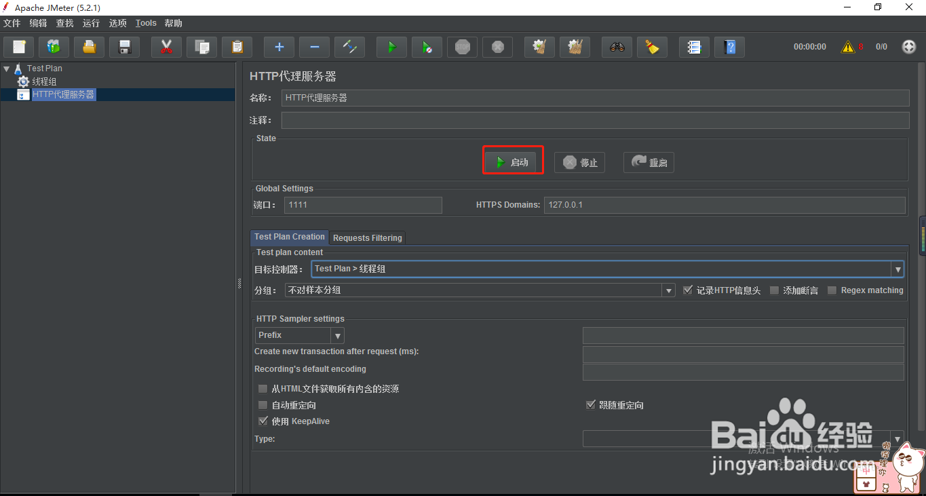Collapse the Test Plan tree node

coord(6,69)
